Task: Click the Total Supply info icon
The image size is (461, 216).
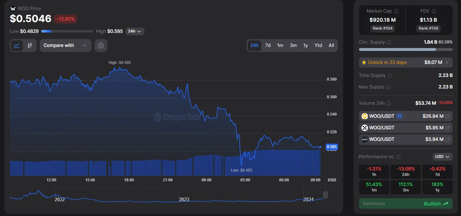Action: [x=389, y=75]
